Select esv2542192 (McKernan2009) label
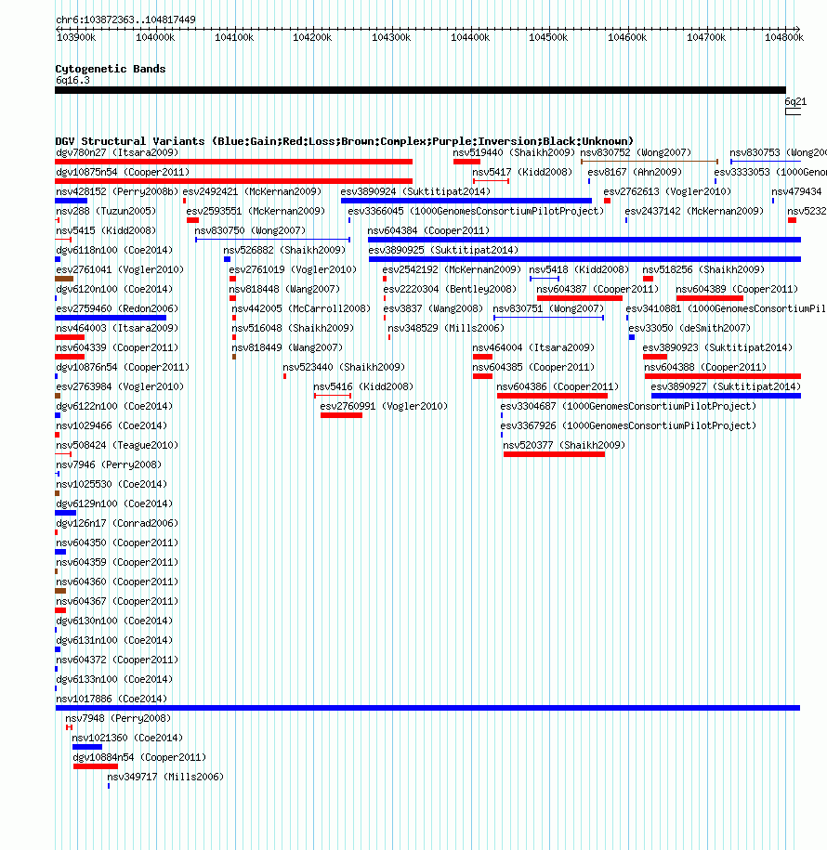This screenshot has width=827, height=850. click(452, 270)
